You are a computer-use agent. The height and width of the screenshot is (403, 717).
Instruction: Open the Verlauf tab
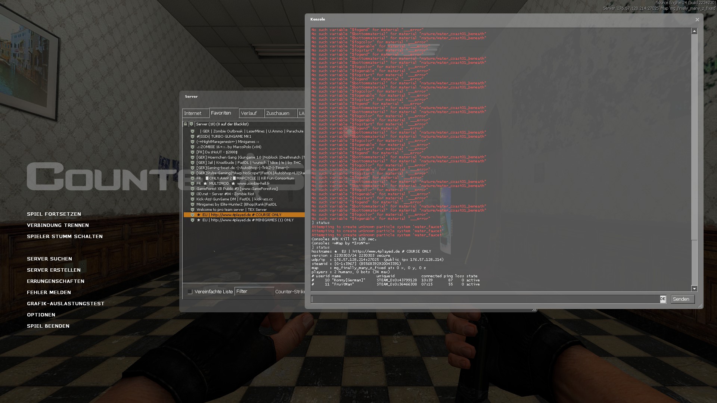click(251, 113)
